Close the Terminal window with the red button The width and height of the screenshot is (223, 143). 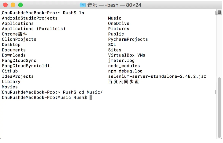click(6, 5)
